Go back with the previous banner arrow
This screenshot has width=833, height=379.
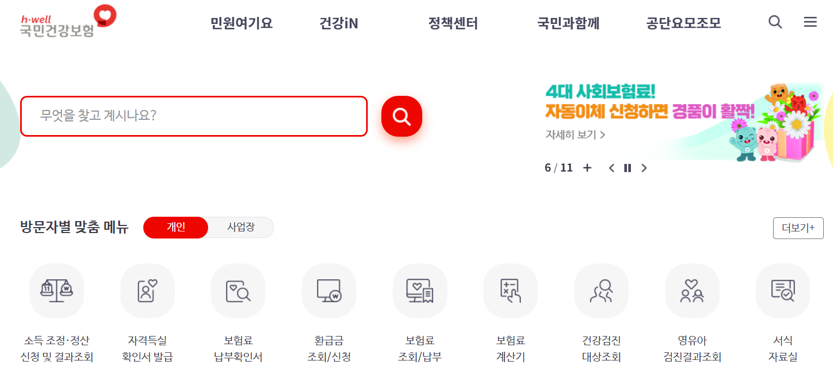(x=611, y=168)
